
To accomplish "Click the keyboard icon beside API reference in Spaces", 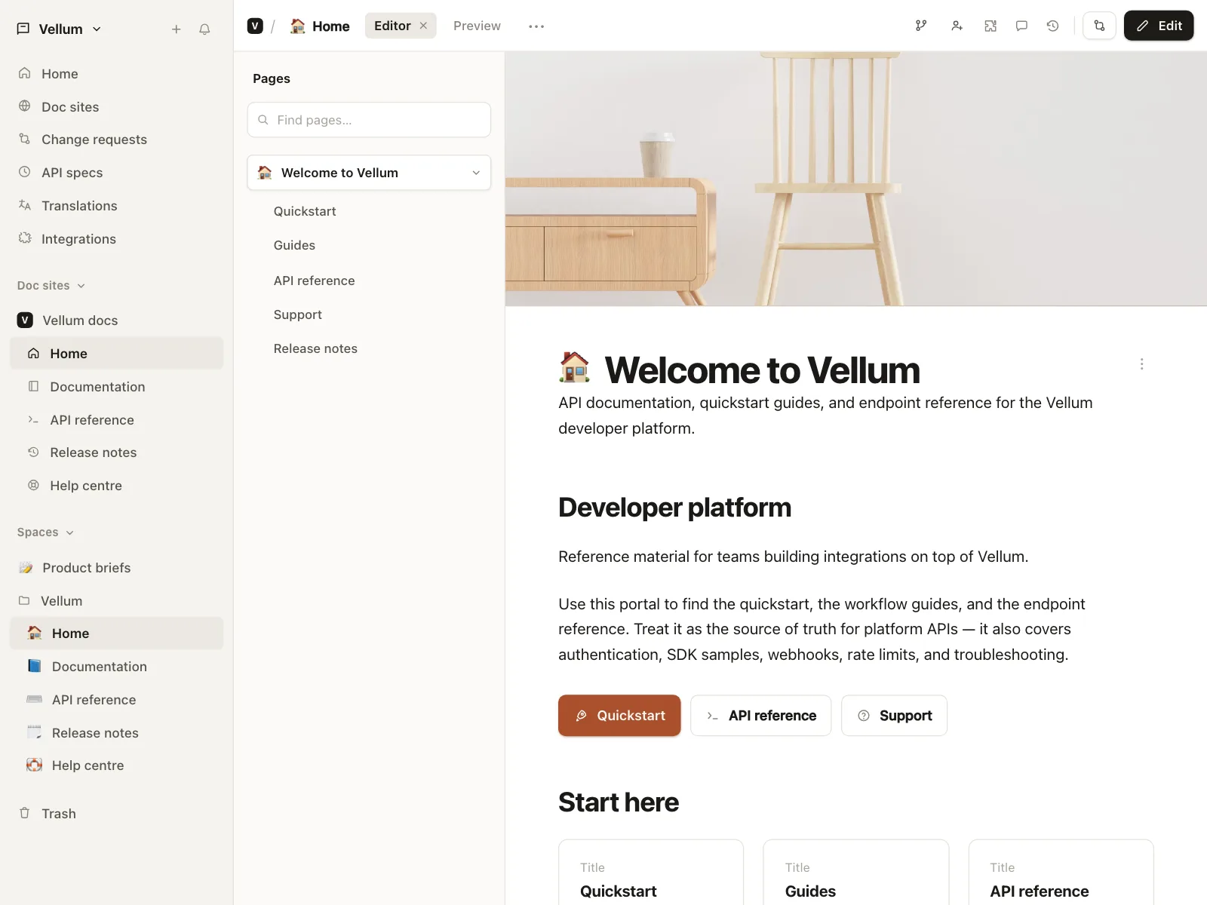I will point(35,699).
